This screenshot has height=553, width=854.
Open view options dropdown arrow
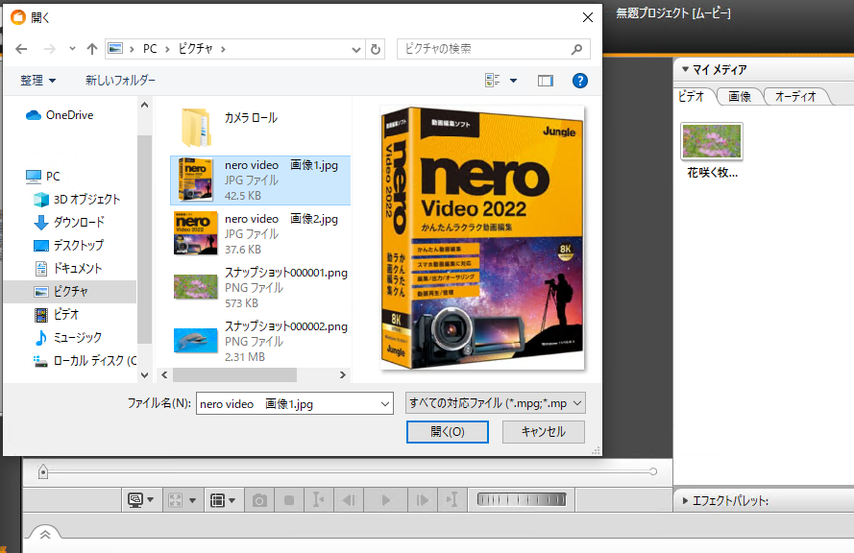tap(513, 81)
